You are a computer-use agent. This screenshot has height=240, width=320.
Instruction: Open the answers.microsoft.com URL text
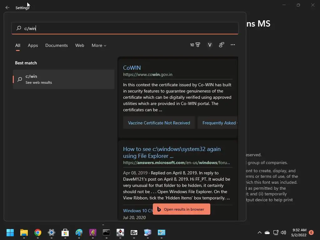coord(176,162)
